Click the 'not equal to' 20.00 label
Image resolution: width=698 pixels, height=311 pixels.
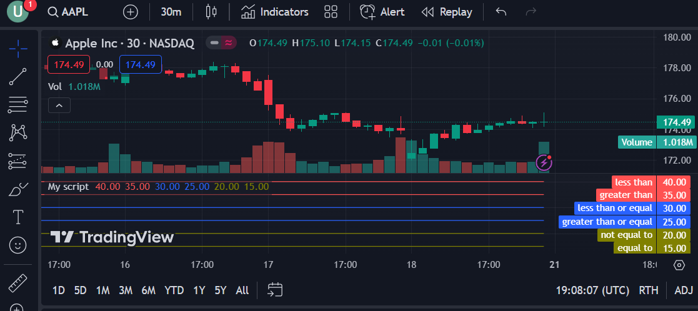pos(644,235)
